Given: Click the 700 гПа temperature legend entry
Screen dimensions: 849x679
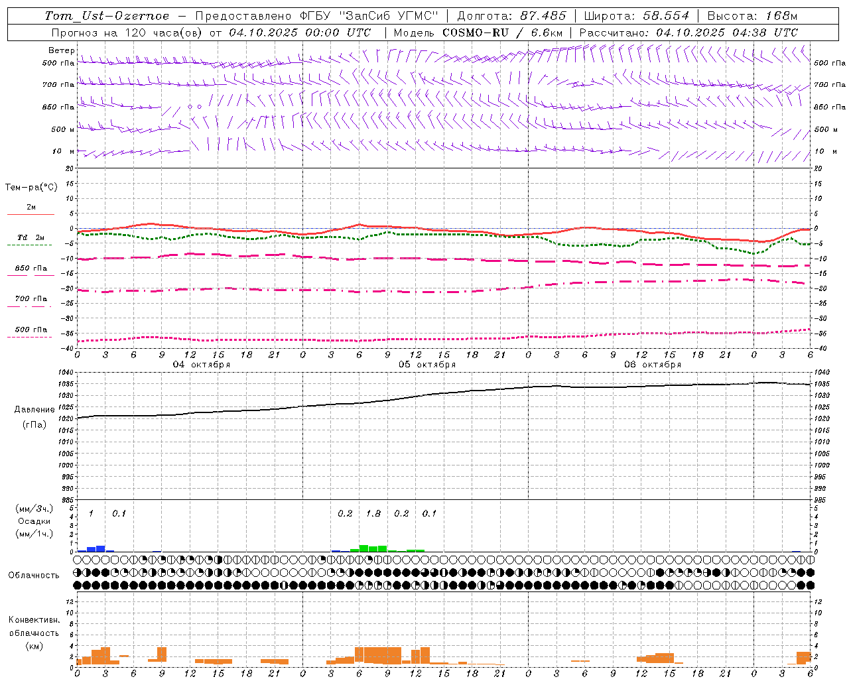Looking at the screenshot, I should coord(31,299).
